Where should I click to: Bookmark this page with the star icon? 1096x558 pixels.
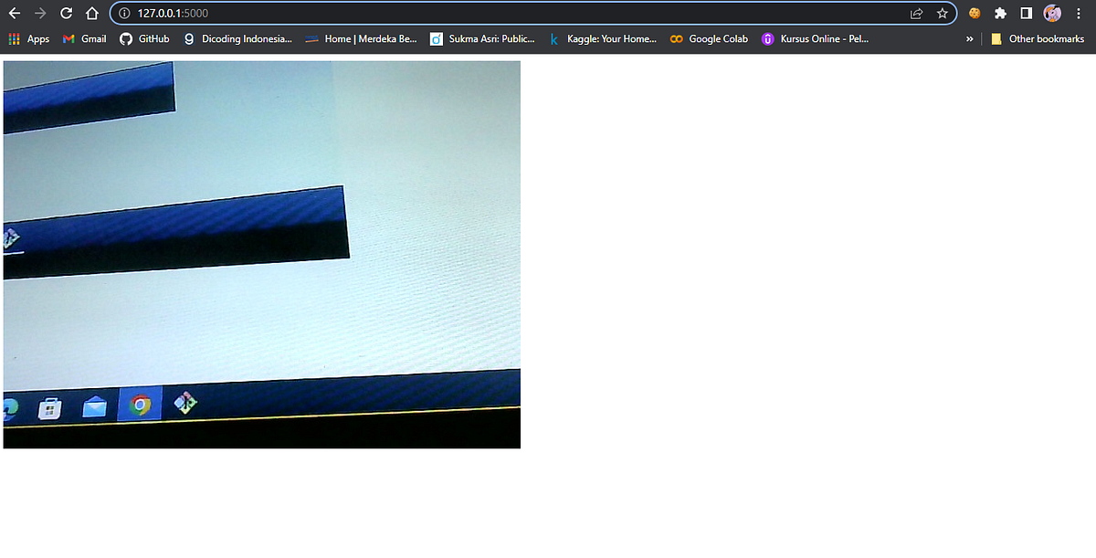click(x=942, y=13)
